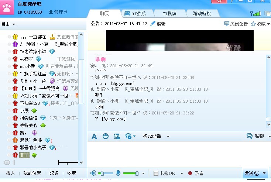
Task: Expand the 发送(S) options arrow
Action: 264,173
